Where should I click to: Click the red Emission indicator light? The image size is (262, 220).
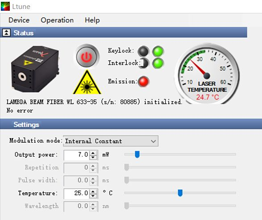(x=144, y=81)
